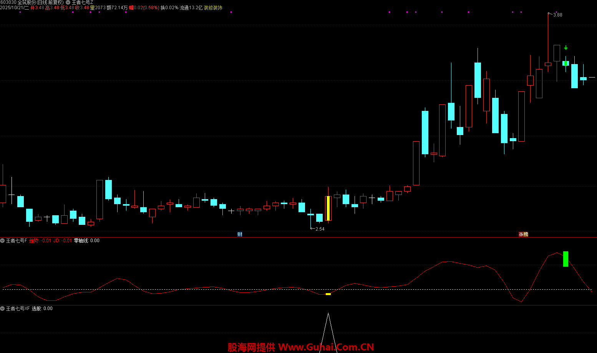
Task: Click the 3.88 high price label
Action: click(x=557, y=15)
